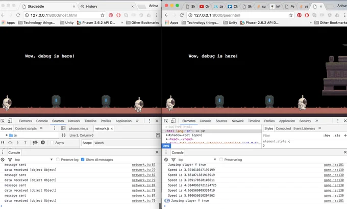Open Pinterest extension in left window
Image resolution: width=347 pixels, height=209 pixels.
(x=111, y=15)
